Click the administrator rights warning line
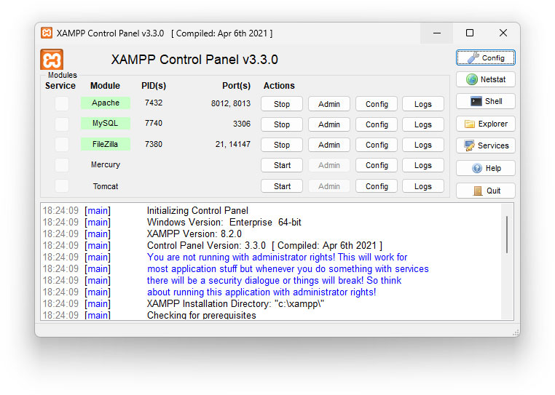This screenshot has height=395, width=555. coord(277,257)
